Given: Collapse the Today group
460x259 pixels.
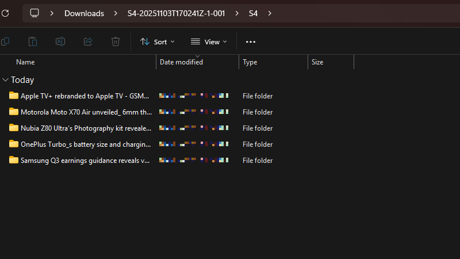Looking at the screenshot, I should tap(6, 80).
